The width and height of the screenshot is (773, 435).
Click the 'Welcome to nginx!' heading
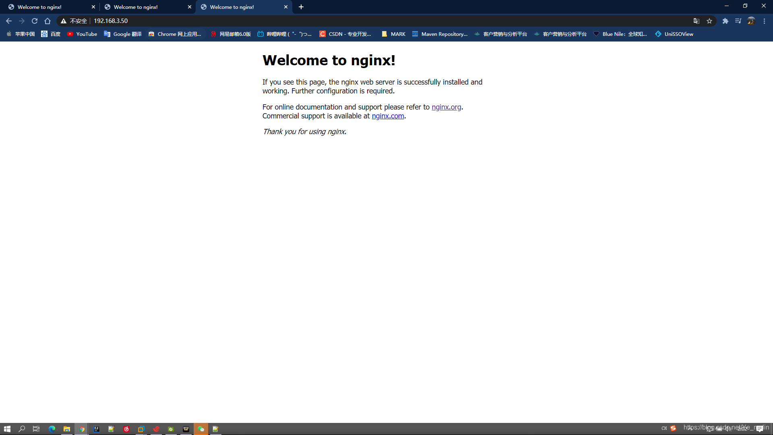tap(329, 60)
